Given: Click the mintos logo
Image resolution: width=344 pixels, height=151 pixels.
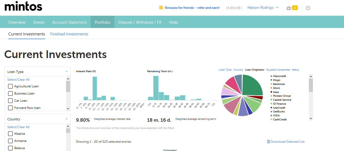Looking at the screenshot, I should (x=23, y=6).
